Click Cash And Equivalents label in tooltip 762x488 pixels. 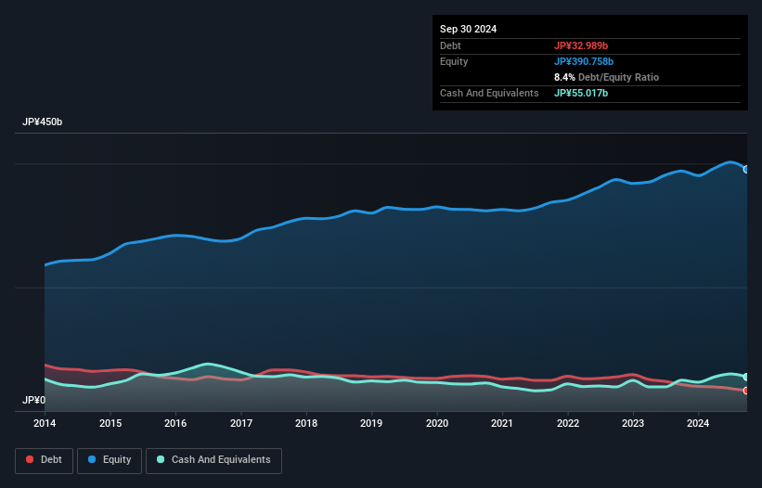[x=489, y=93]
